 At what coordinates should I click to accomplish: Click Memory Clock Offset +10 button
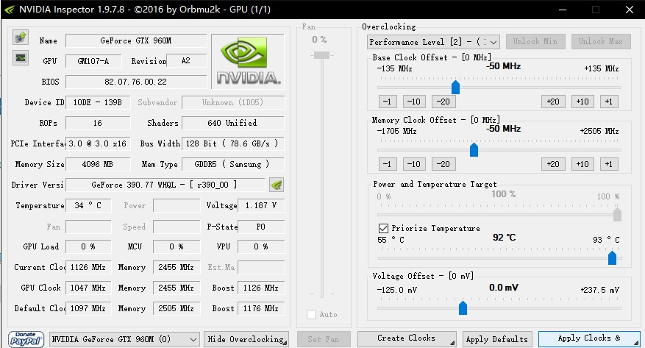pos(582,164)
